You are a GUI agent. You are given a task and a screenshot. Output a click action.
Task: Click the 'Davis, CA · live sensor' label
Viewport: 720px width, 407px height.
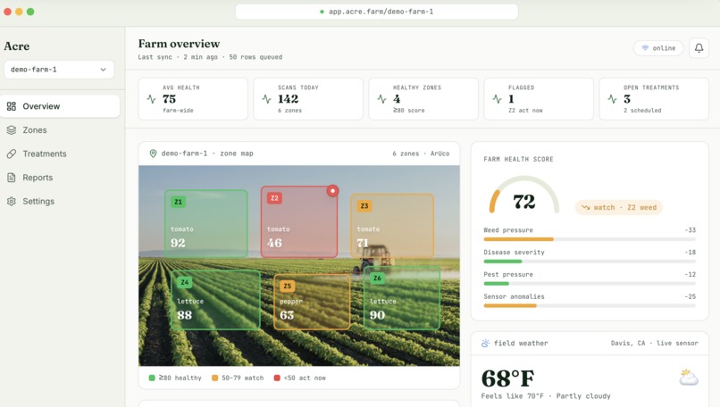[654, 344]
